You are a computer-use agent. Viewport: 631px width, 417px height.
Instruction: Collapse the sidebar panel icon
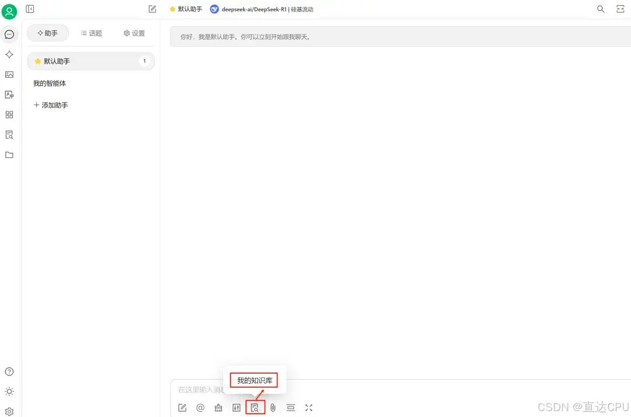point(30,9)
